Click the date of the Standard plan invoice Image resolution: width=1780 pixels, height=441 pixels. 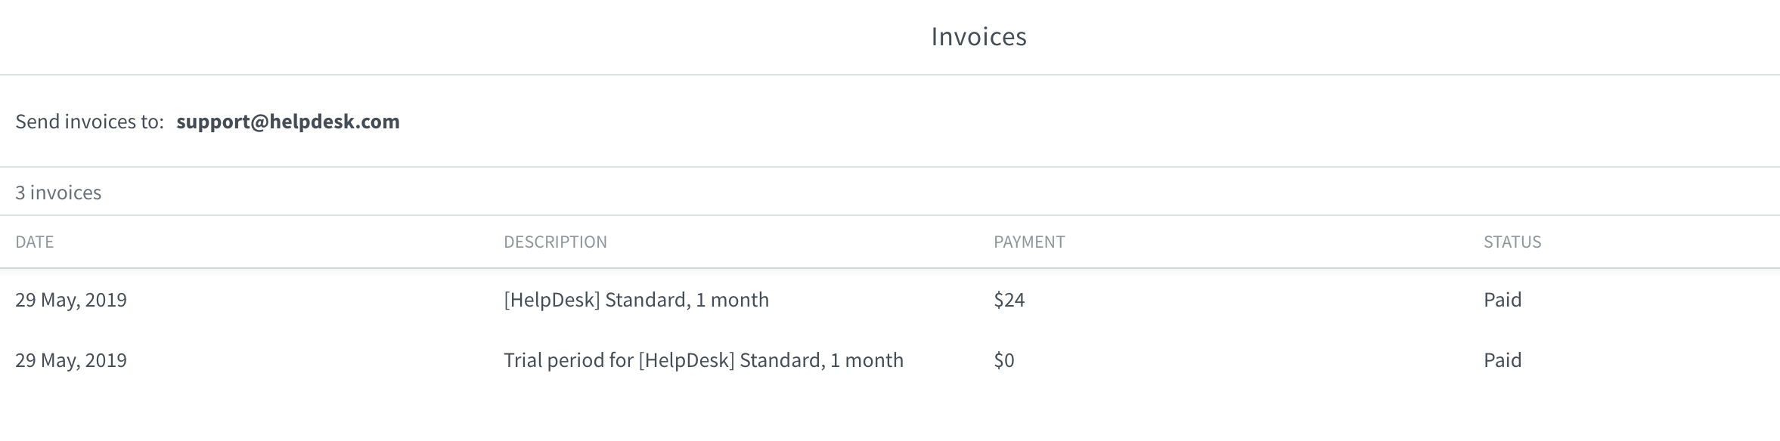[x=70, y=300]
